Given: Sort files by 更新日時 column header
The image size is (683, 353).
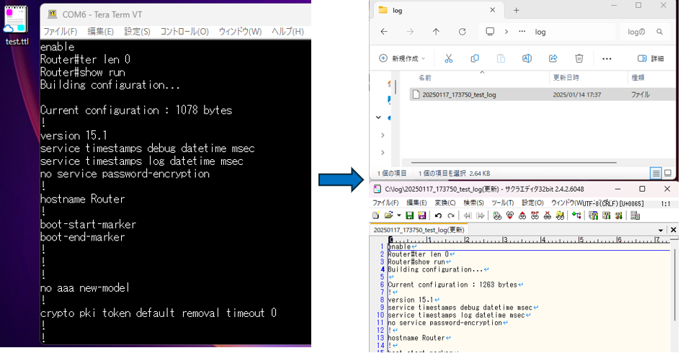Looking at the screenshot, I should (x=566, y=78).
